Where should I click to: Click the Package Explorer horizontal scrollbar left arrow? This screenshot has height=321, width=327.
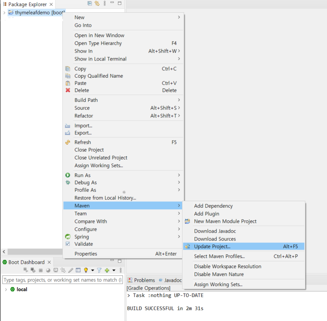click(4, 251)
